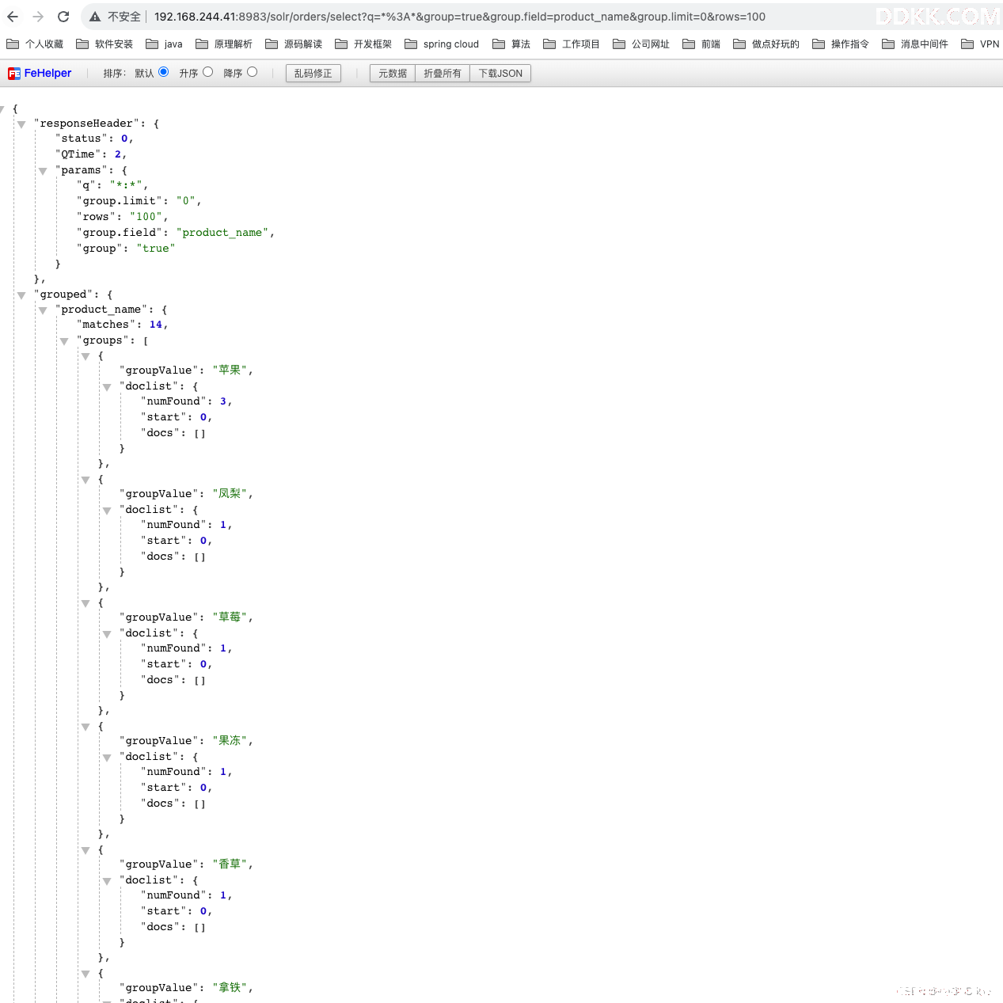The height and width of the screenshot is (1003, 1003).
Task: Collapse the product_name node
Action: point(43,310)
